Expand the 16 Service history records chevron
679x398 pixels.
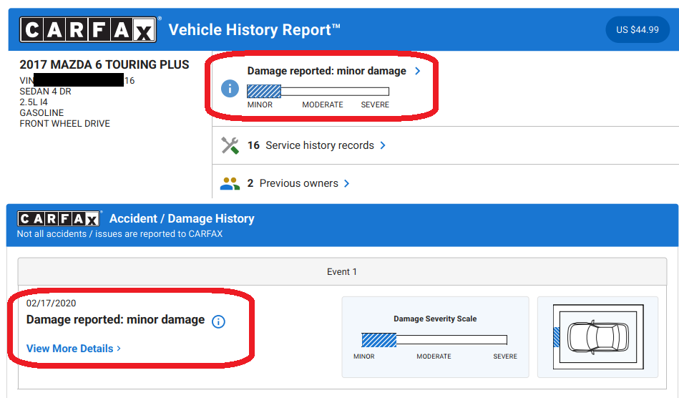click(383, 145)
